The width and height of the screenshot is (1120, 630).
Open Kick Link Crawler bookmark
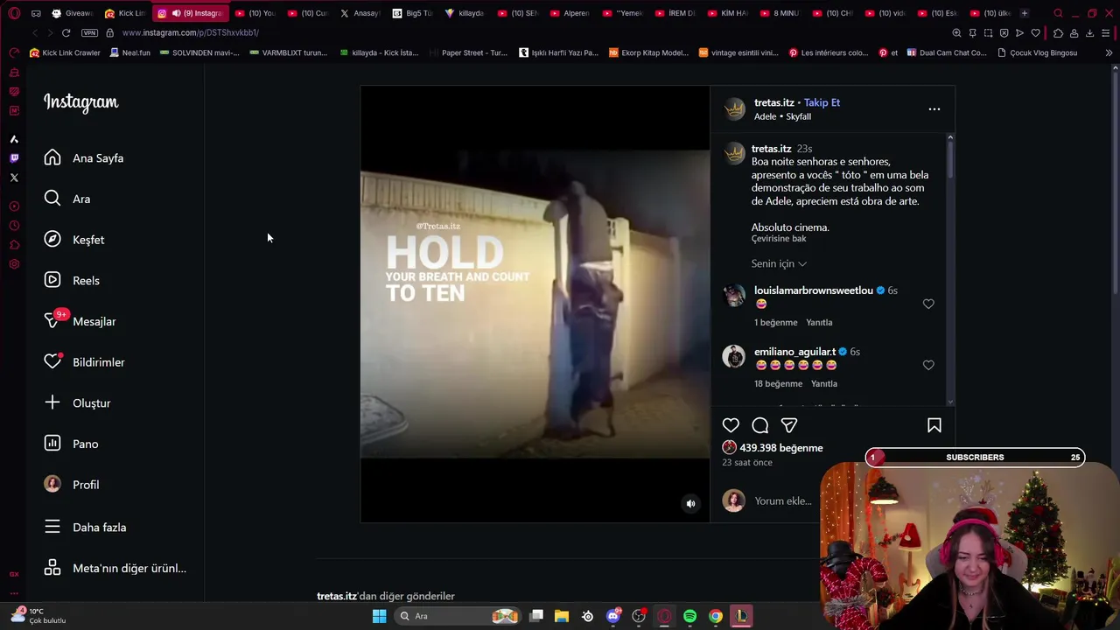coord(66,52)
